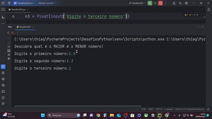
Task: Click the console horizontal scrollbar
Action: pos(78,106)
